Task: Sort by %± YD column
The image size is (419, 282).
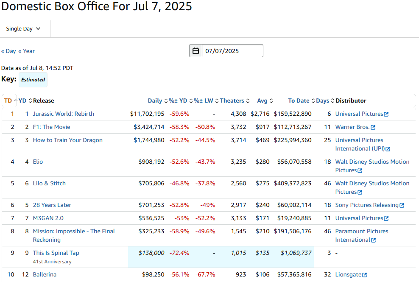Action: click(x=181, y=101)
